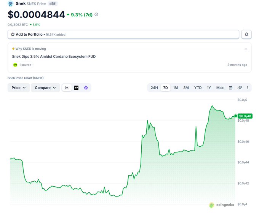Click the 3 months ago timestamp

(x=237, y=65)
